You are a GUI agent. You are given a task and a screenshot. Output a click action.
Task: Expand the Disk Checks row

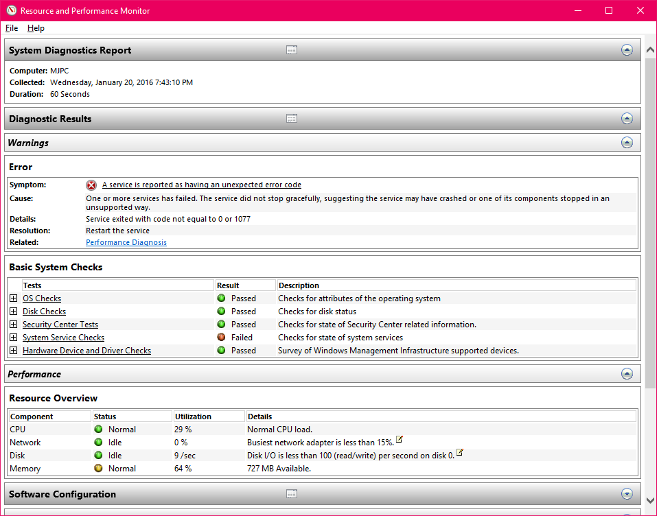tap(14, 312)
